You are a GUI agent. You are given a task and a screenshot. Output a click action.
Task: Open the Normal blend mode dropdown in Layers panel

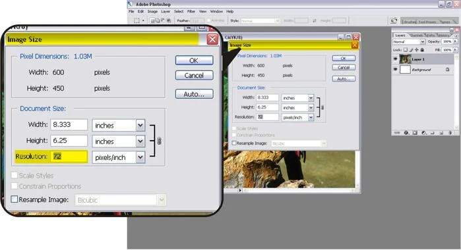[x=409, y=41]
